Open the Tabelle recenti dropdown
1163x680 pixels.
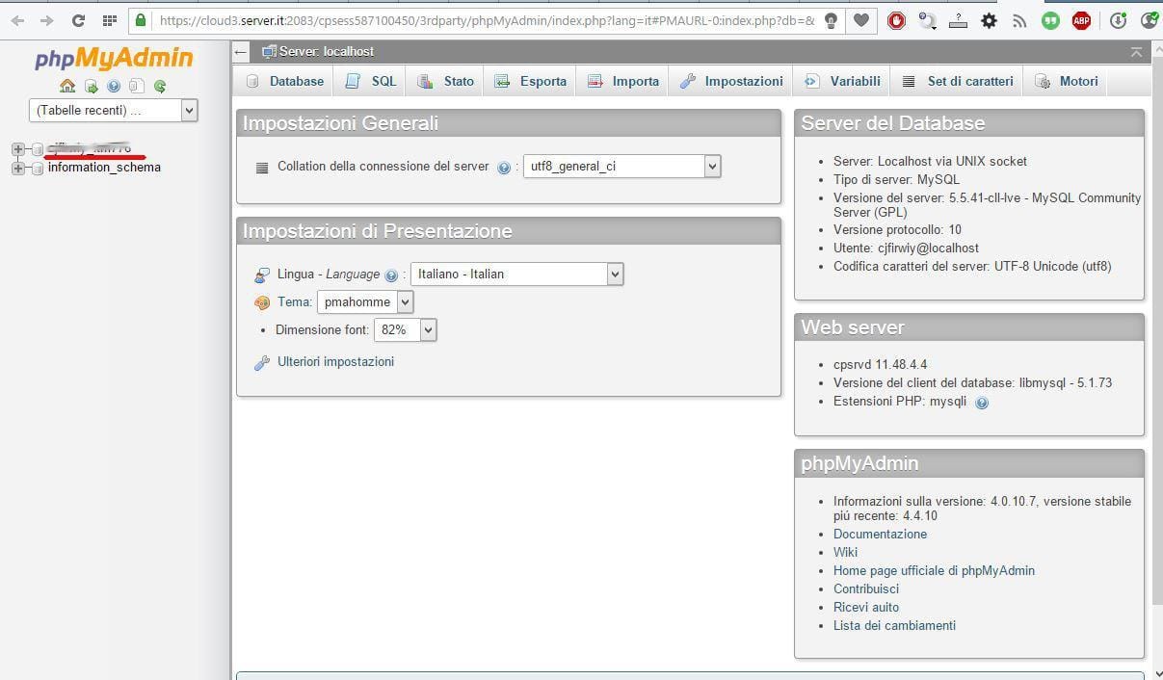(114, 111)
